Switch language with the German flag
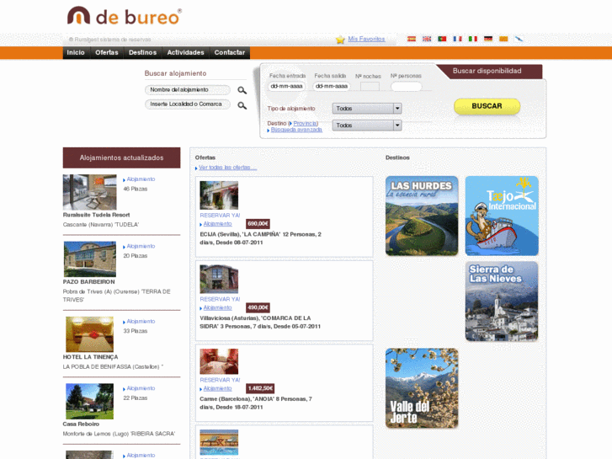Image resolution: width=612 pixels, height=459 pixels. click(x=488, y=39)
